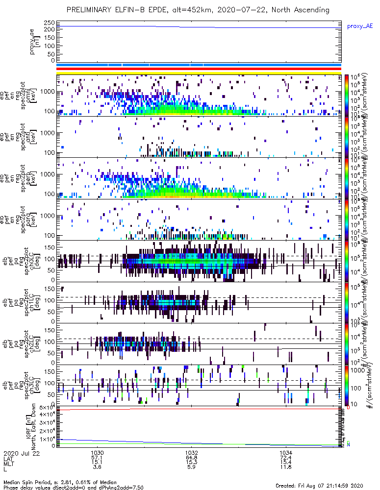Click the '250' tick on proxy_ae axis
Image resolution: width=380 pixels, height=490 pixels.
(x=50, y=23)
